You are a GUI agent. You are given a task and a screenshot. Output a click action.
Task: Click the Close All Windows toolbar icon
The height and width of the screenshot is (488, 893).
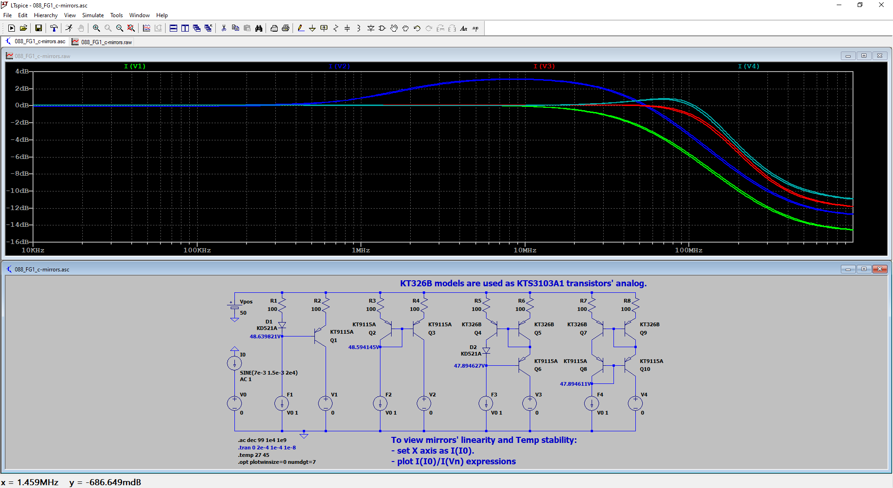(x=208, y=28)
